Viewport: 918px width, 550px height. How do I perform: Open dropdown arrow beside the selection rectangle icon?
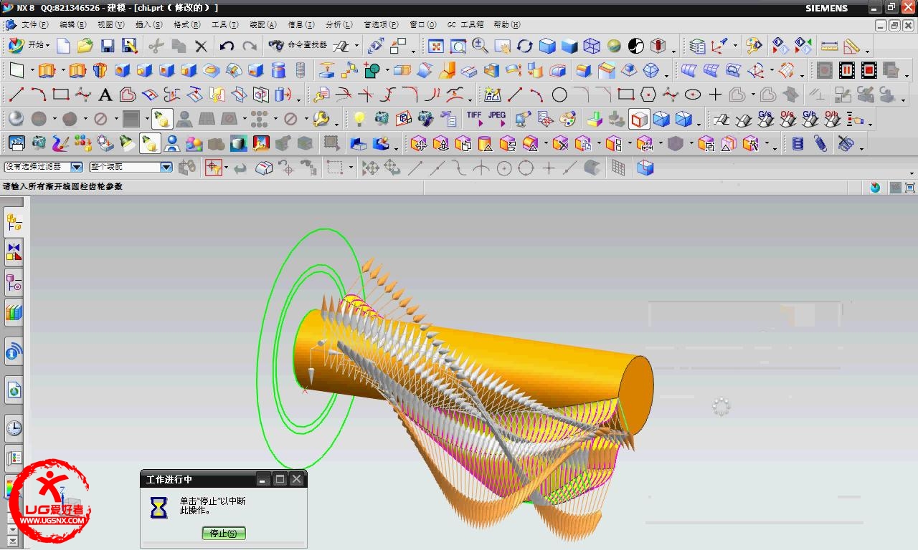click(x=351, y=168)
